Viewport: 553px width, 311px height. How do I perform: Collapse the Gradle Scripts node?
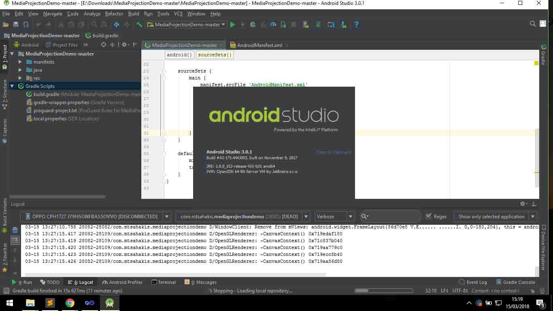tap(12, 86)
